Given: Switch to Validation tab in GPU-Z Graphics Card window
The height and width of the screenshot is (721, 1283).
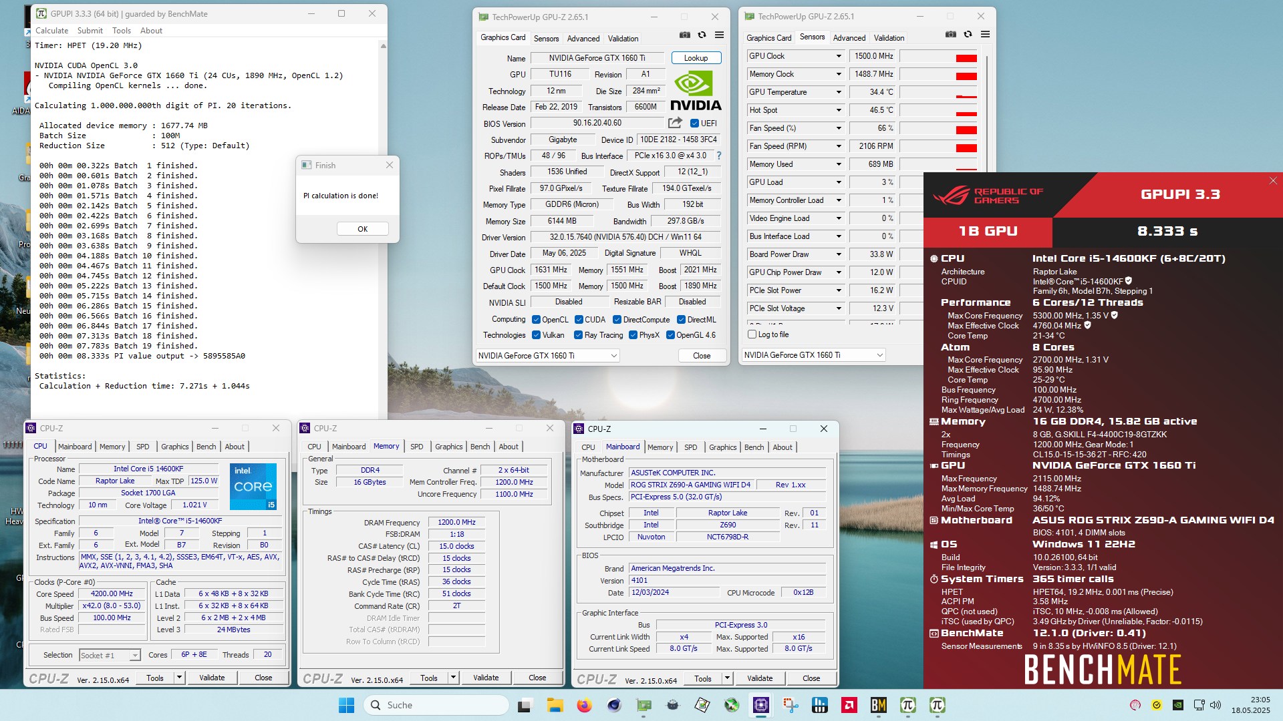Looking at the screenshot, I should point(623,39).
